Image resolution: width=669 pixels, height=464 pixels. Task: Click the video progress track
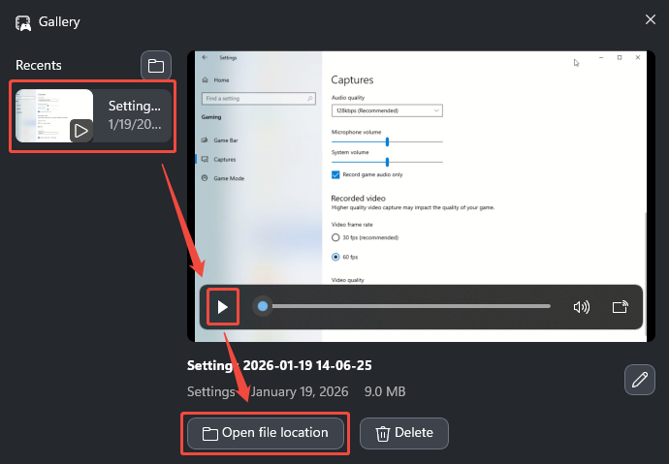click(411, 306)
